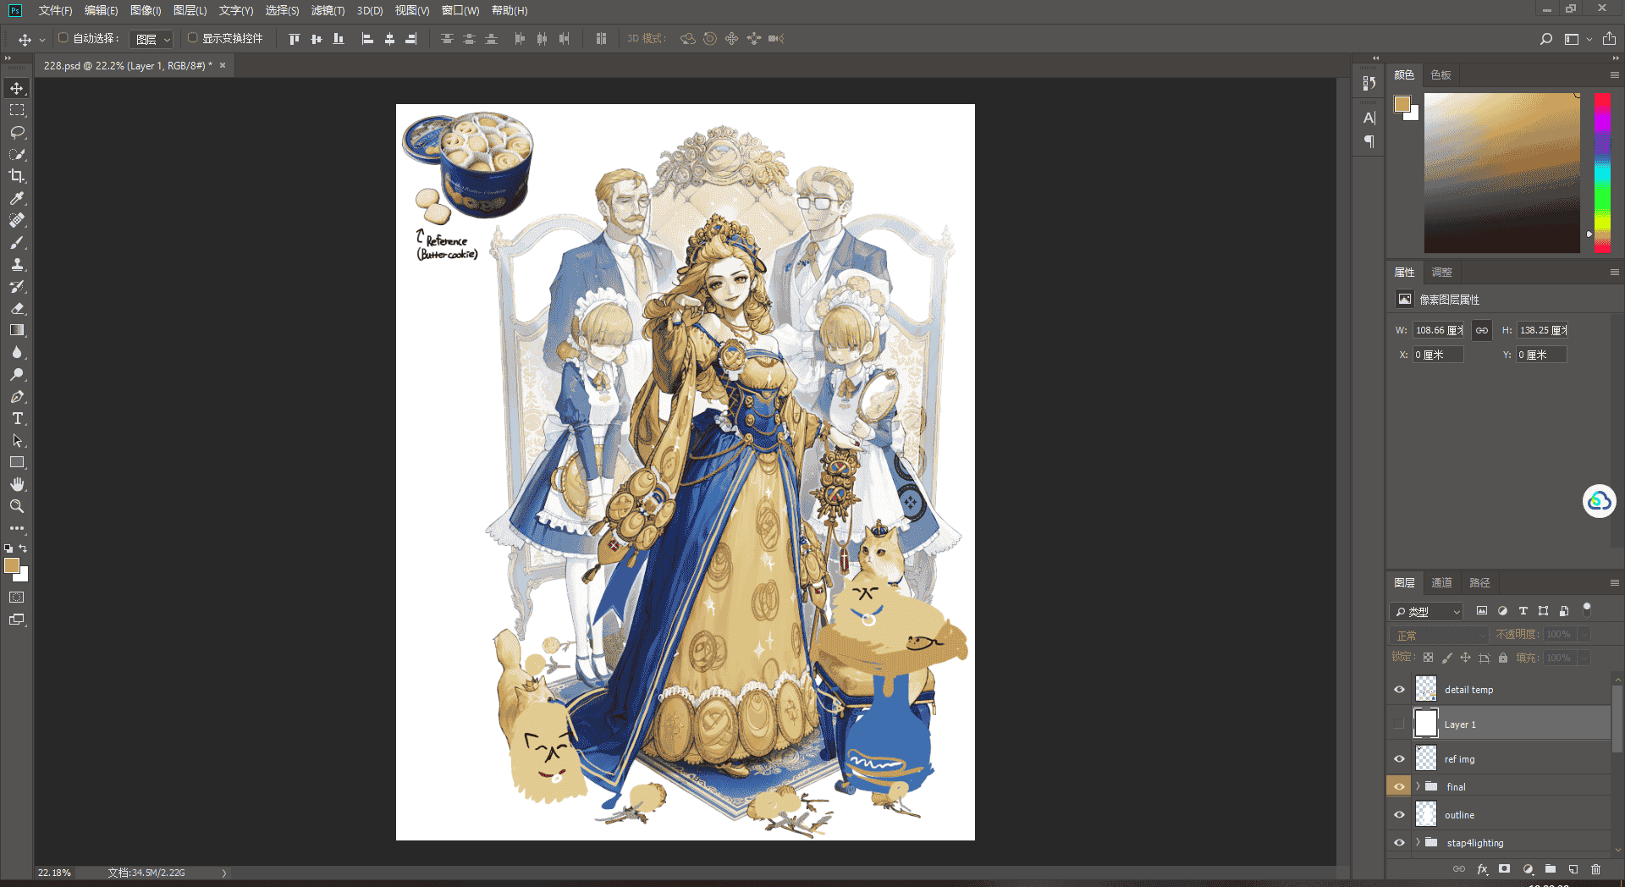Close the 228.psd document tab
The image size is (1625, 887).
click(223, 65)
